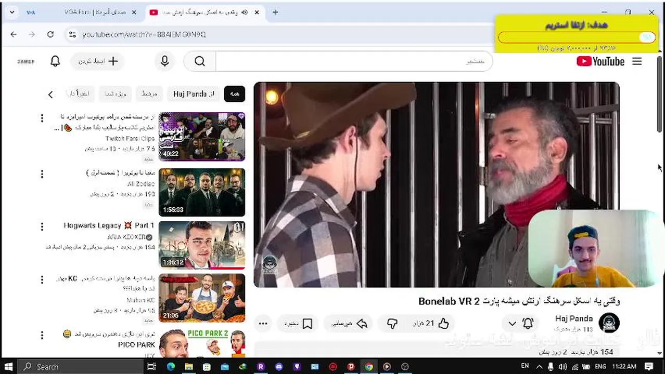Open the Twitch Farsi Clips channel name
665x374 pixels.
click(130, 139)
